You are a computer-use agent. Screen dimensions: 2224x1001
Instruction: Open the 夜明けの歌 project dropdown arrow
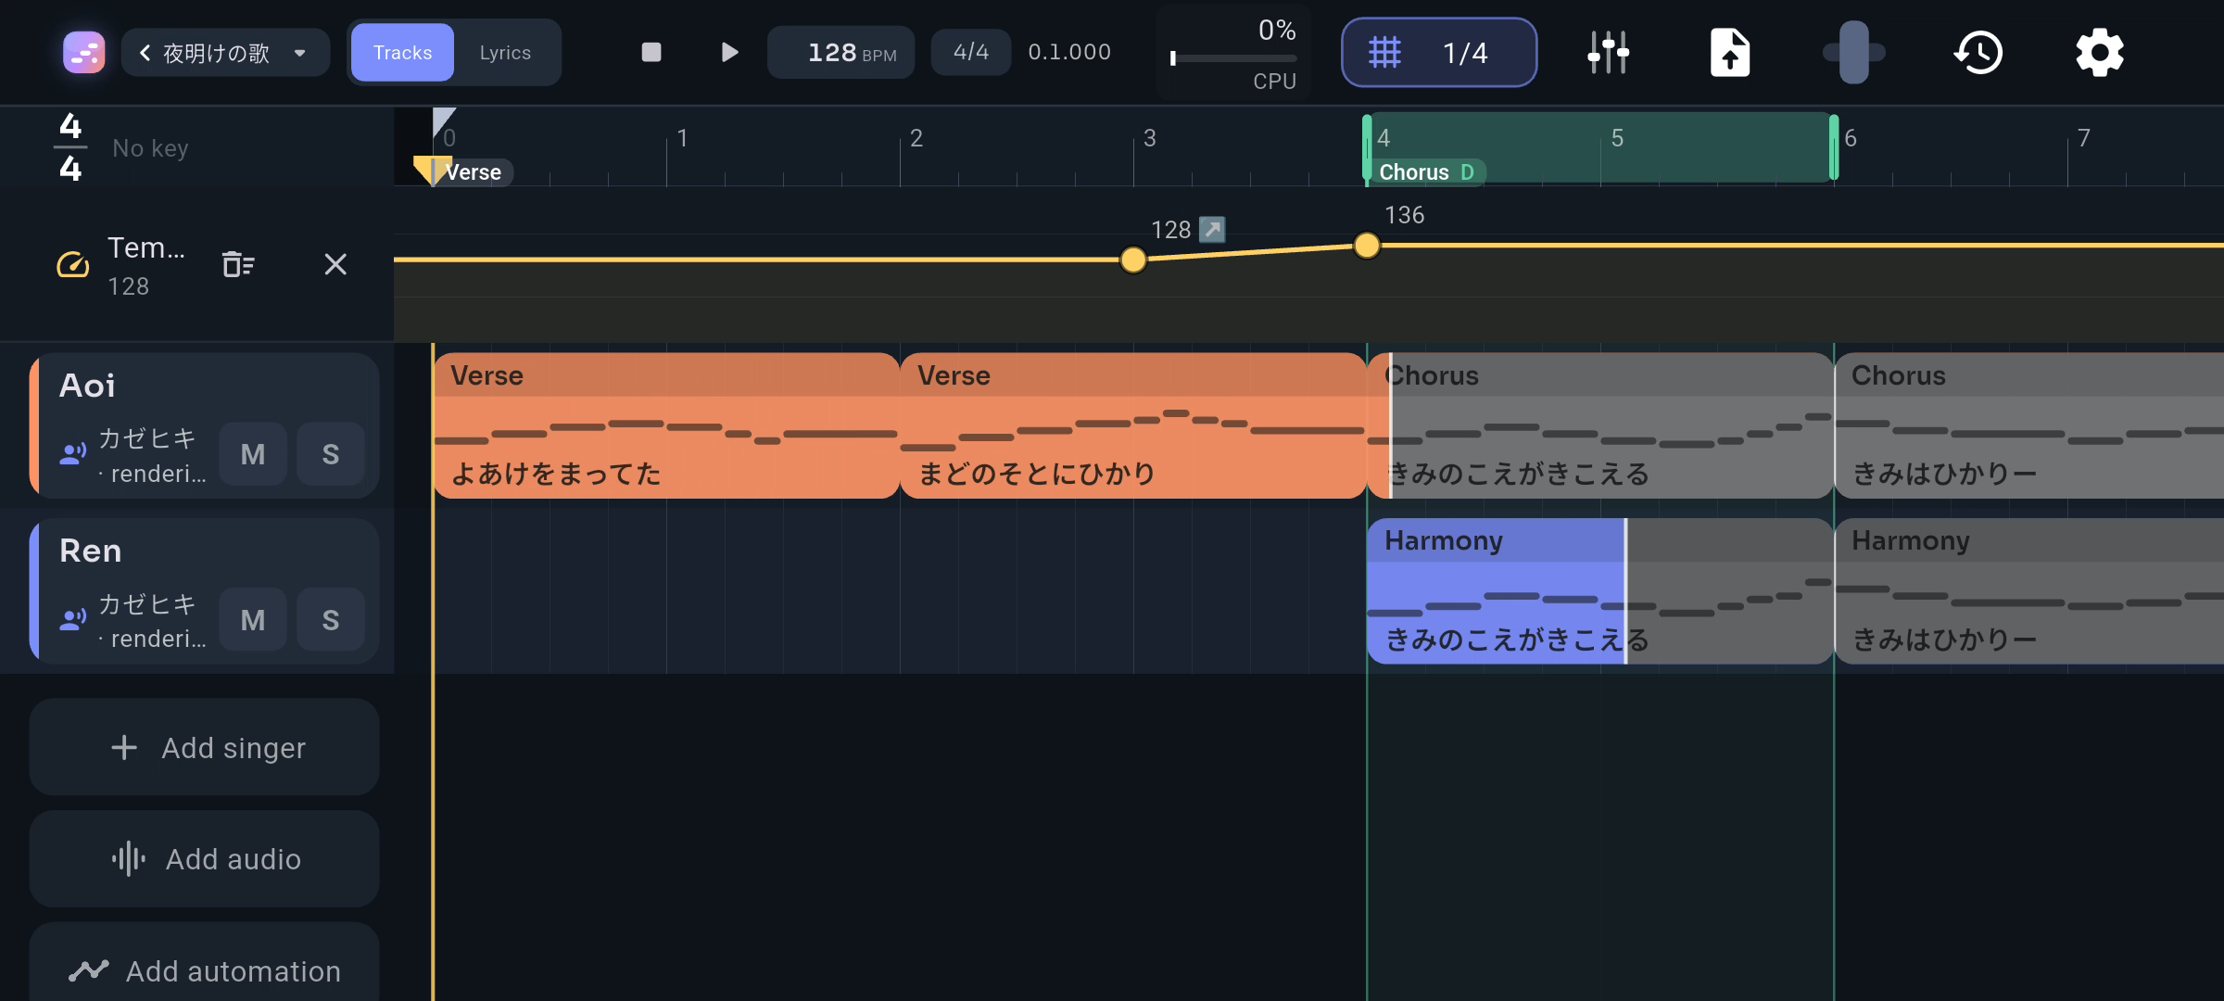click(x=300, y=53)
